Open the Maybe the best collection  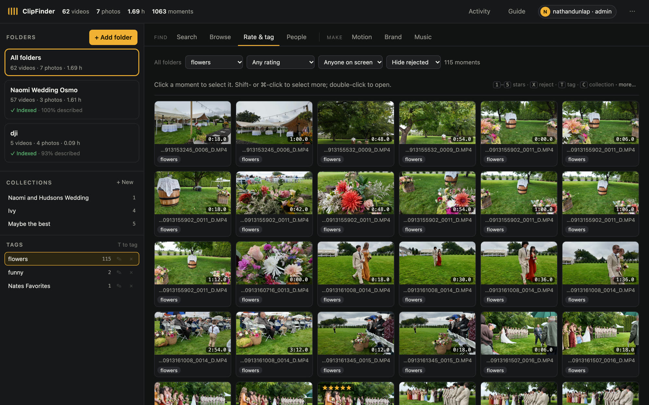coord(72,224)
